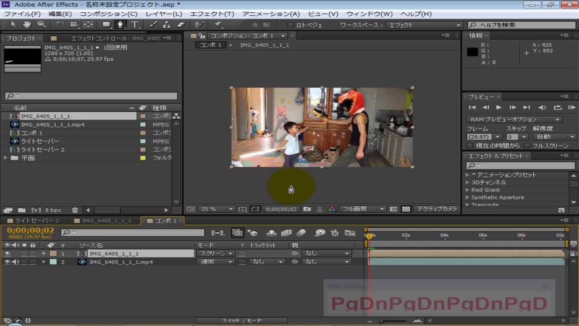The height and width of the screenshot is (326, 579).
Task: Jump to first frame in preview panel
Action: point(472,108)
